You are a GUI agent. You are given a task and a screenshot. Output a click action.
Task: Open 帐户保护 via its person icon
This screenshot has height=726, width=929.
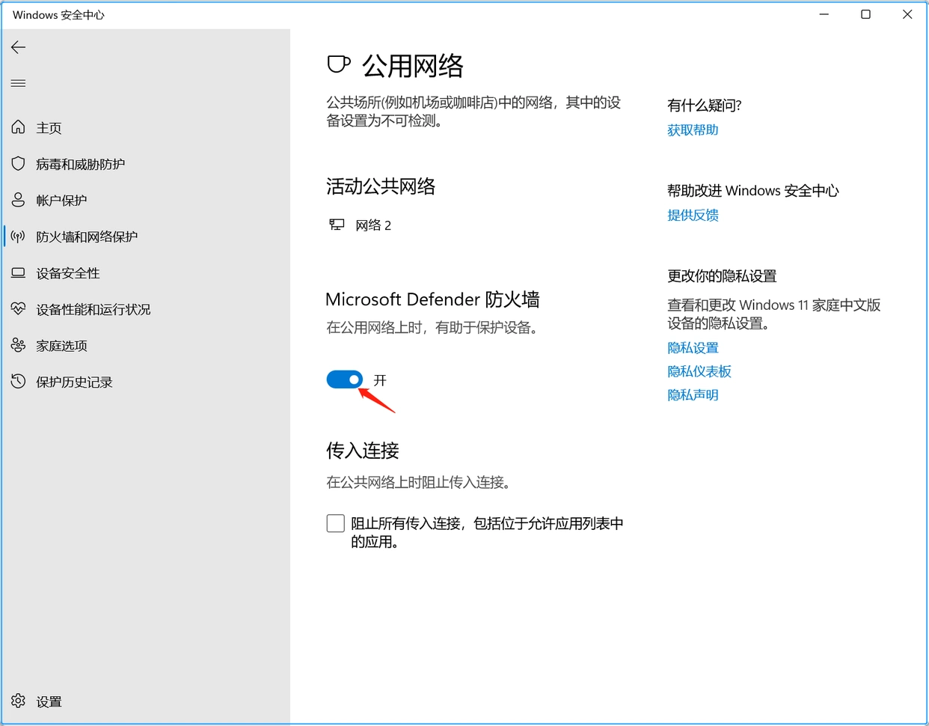[18, 200]
